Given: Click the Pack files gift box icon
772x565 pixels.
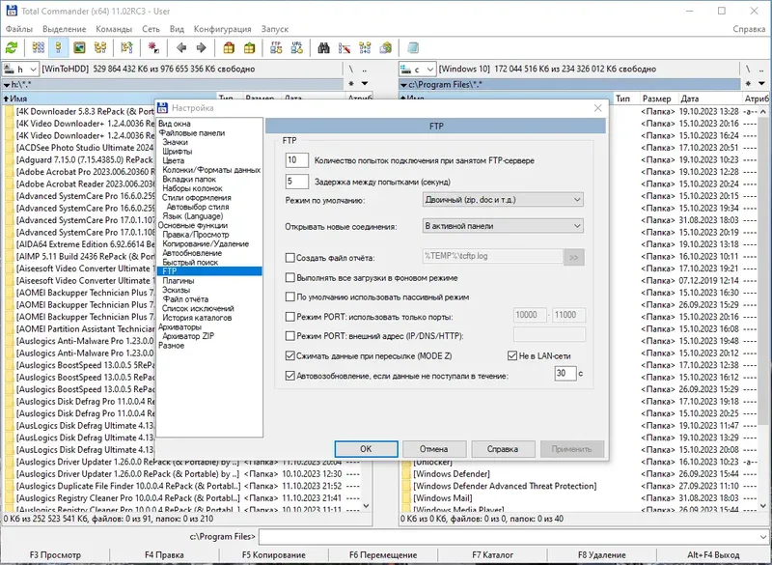Looking at the screenshot, I should [229, 47].
